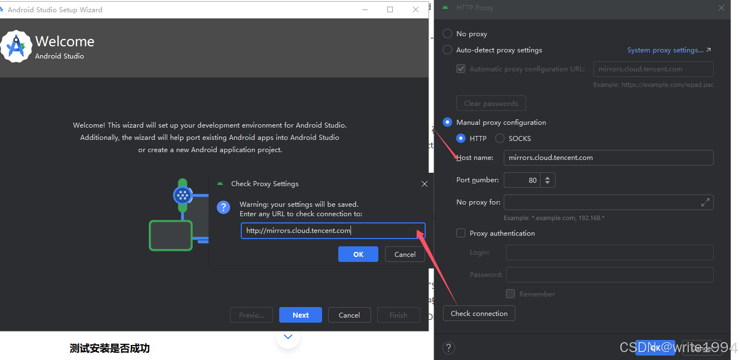Screen dimensions: 740x360
Task: Click Cancel in the Setup Wizard
Action: [x=349, y=315]
